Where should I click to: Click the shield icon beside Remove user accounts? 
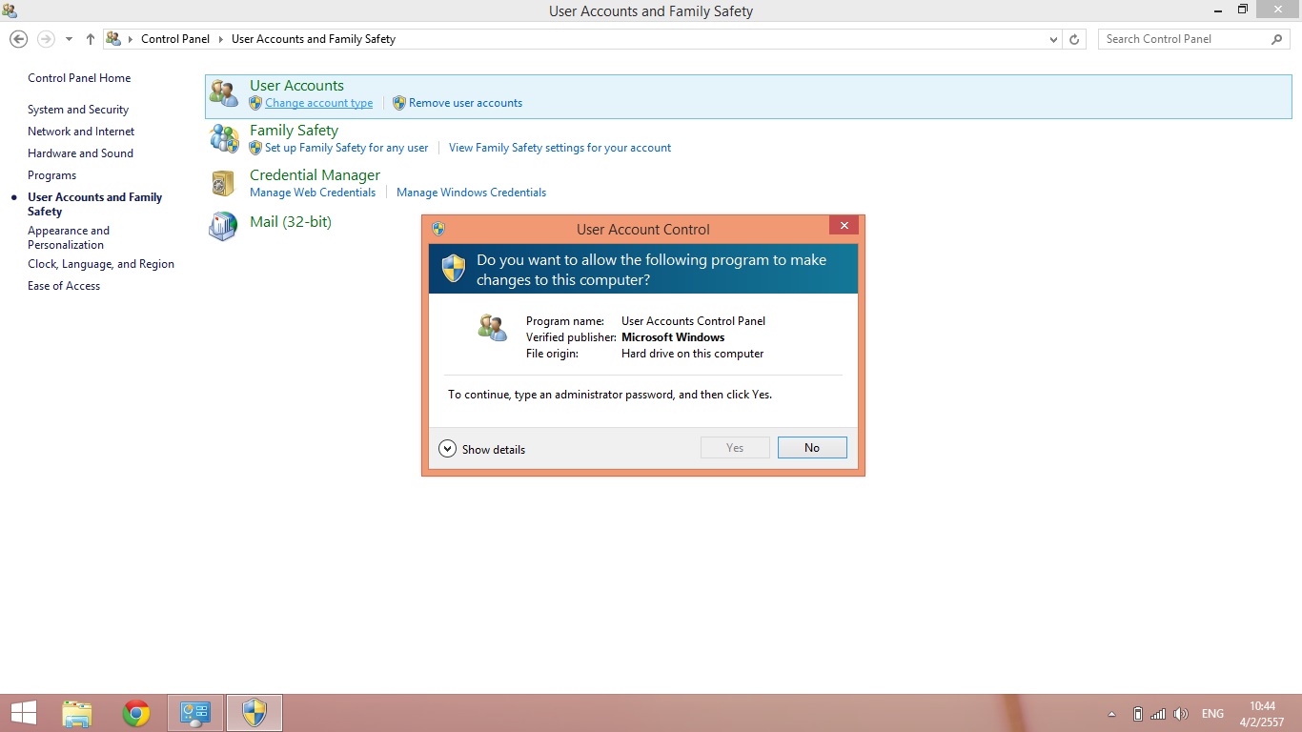(399, 103)
